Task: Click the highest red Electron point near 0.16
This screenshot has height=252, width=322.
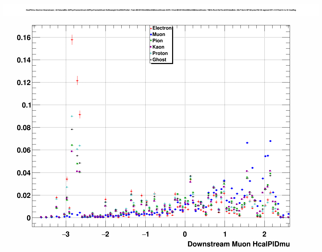Action: tap(72, 40)
